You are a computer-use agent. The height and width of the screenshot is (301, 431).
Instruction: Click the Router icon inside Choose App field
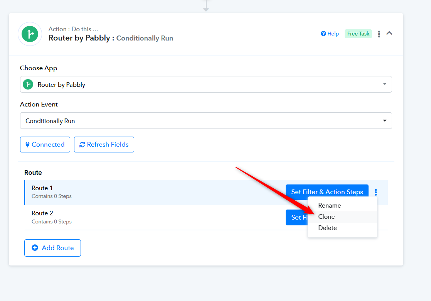click(28, 85)
